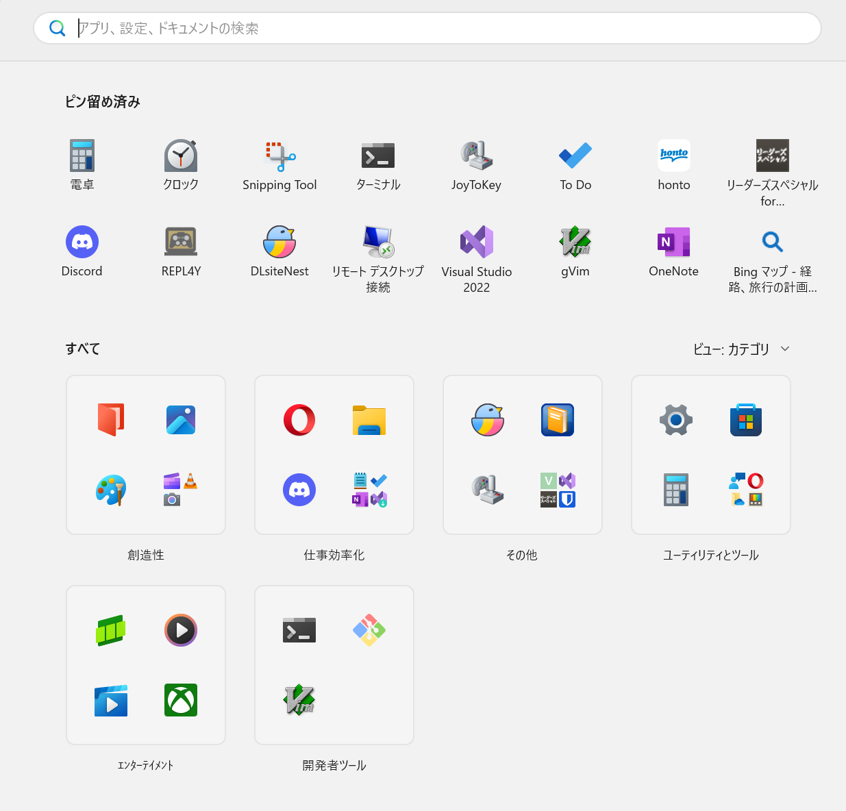846x811 pixels.
Task: Open the pinned gVim app
Action: tap(575, 251)
